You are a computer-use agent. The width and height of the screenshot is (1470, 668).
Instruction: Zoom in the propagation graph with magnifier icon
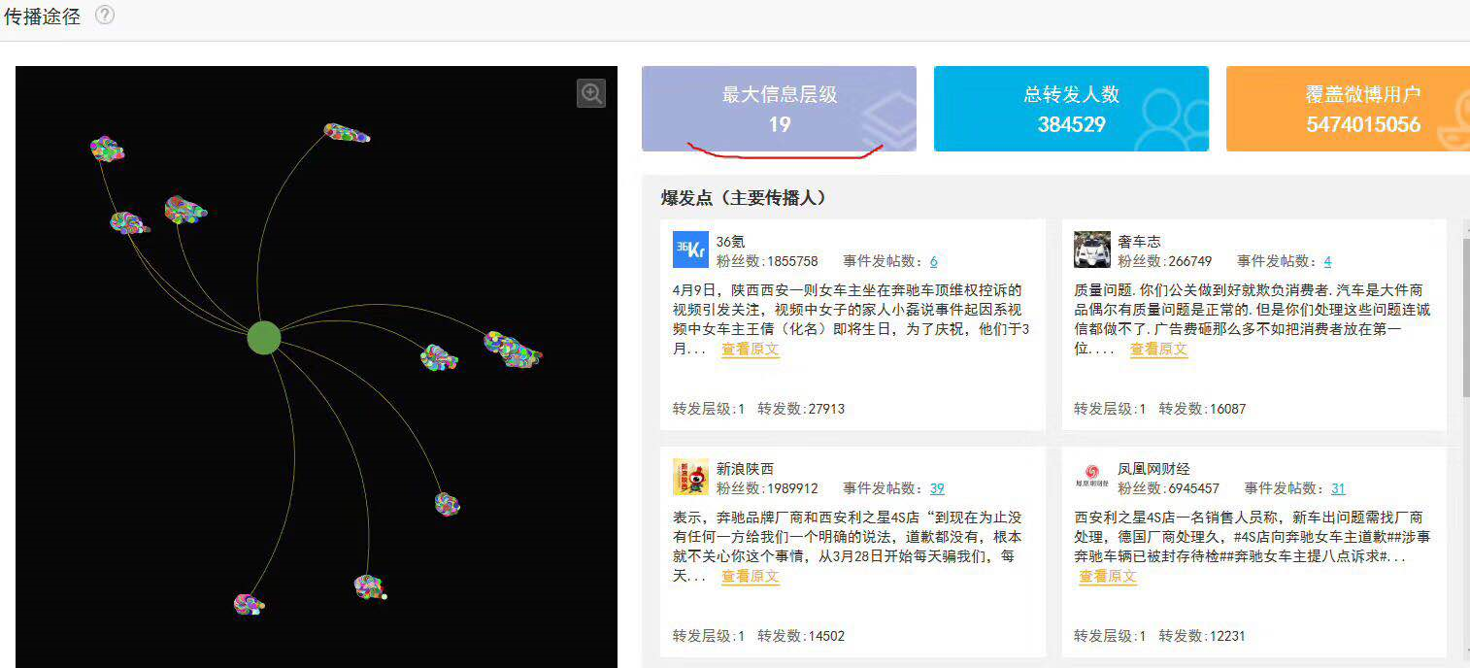tap(591, 93)
